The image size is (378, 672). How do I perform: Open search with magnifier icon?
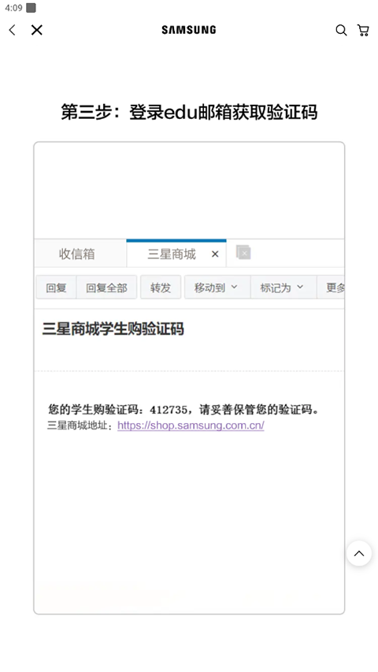341,30
